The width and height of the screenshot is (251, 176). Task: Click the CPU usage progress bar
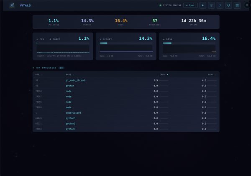(x=63, y=43)
